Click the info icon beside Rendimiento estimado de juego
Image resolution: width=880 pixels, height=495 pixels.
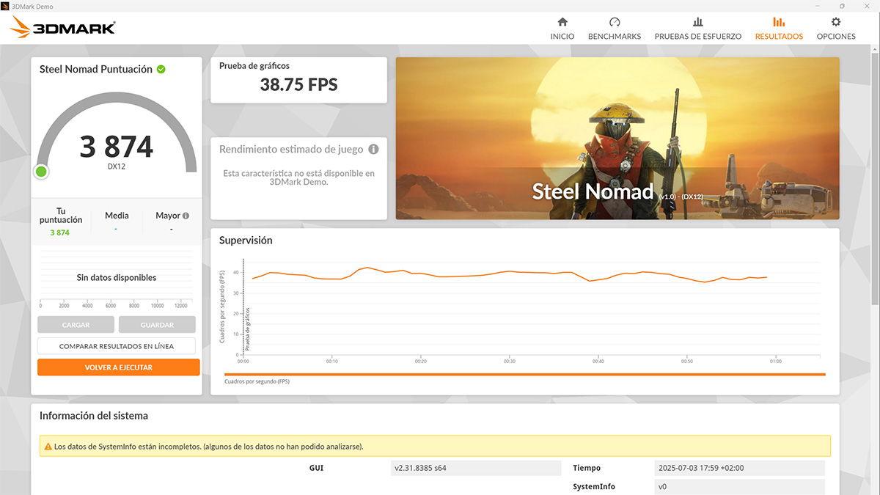point(373,150)
